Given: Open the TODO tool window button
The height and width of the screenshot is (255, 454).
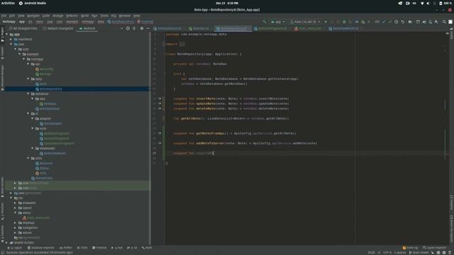Looking at the screenshot, I should pyautogui.click(x=82, y=248).
